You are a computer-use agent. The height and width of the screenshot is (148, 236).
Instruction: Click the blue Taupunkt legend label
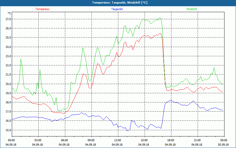pyautogui.click(x=117, y=9)
